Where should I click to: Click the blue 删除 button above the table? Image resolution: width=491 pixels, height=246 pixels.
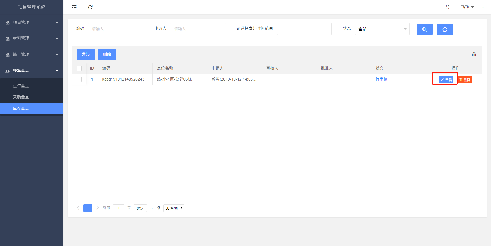tap(107, 54)
